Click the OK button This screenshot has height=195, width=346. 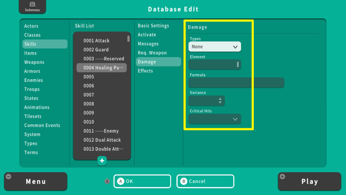pos(142,181)
